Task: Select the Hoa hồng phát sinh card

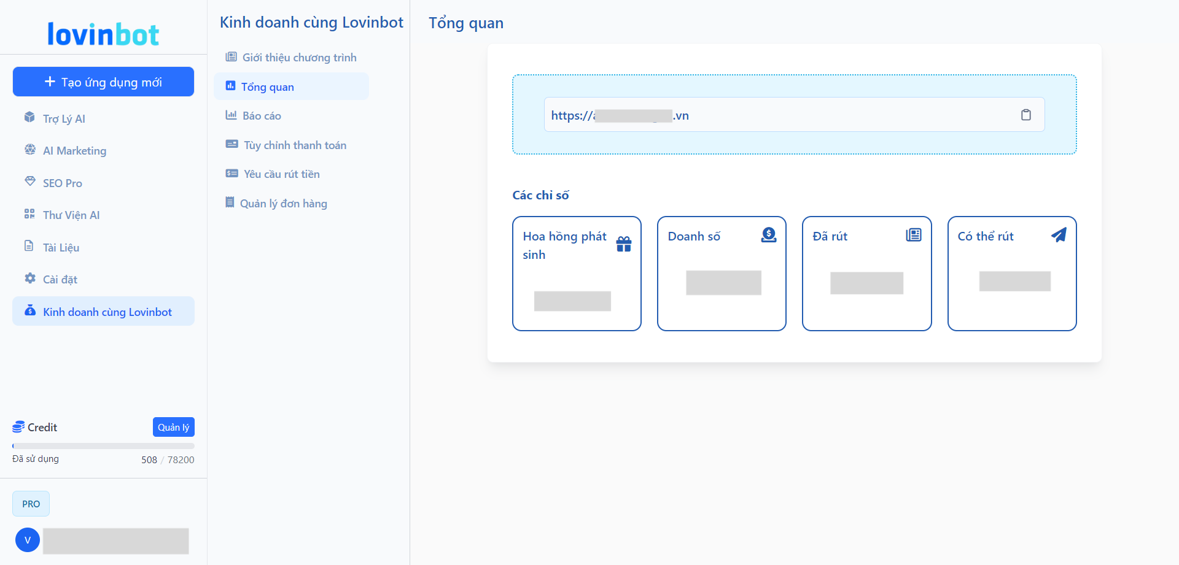Action: tap(577, 274)
